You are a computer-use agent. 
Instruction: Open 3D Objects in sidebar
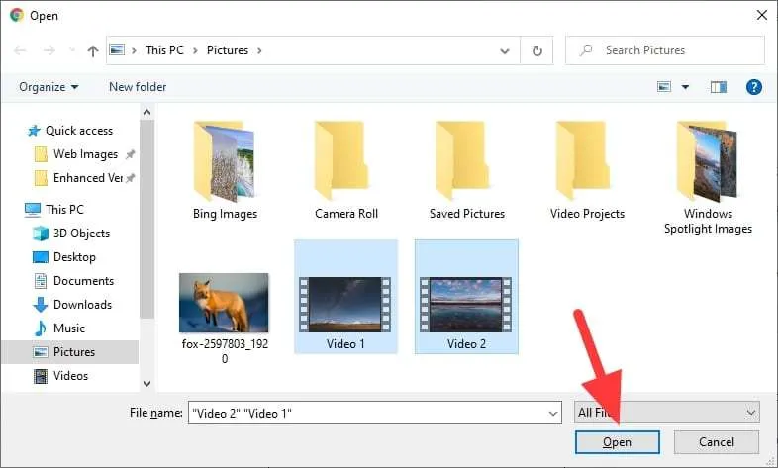tap(81, 233)
